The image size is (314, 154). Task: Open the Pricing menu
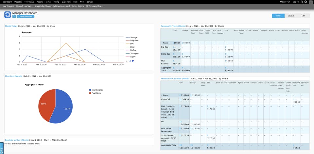pyautogui.click(x=56, y=2)
